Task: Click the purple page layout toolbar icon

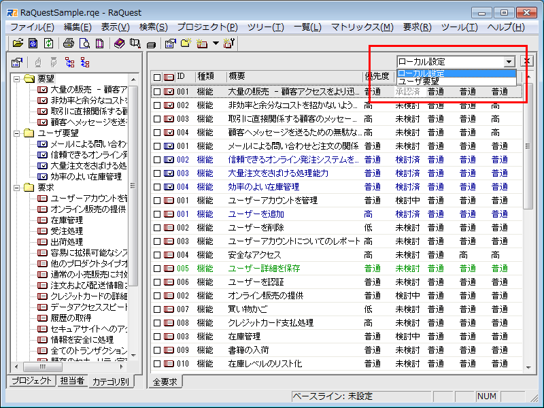Action: (x=99, y=44)
